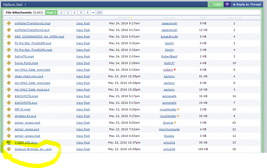Viewport: 267px width, 168px height.
Task: Open mn OHLC Data_mod.mq4 uploaded by cyber1
Action: coord(32,70)
